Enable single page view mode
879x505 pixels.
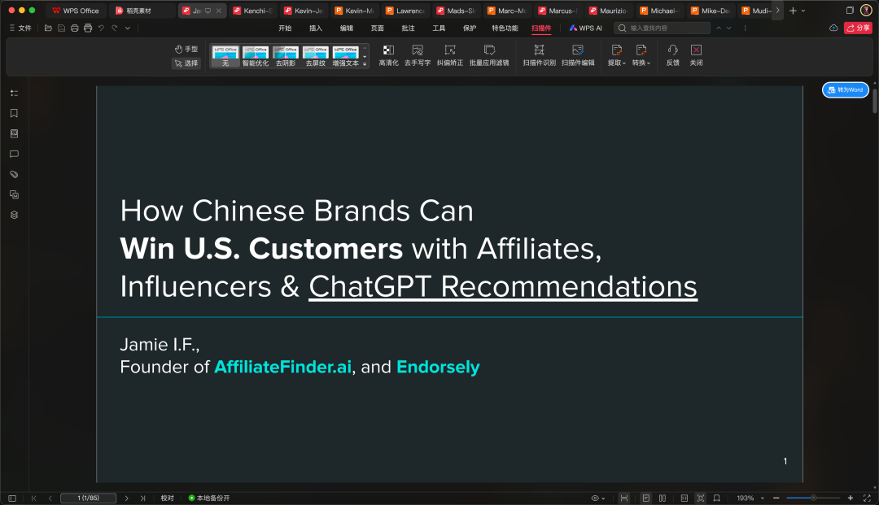(x=645, y=498)
